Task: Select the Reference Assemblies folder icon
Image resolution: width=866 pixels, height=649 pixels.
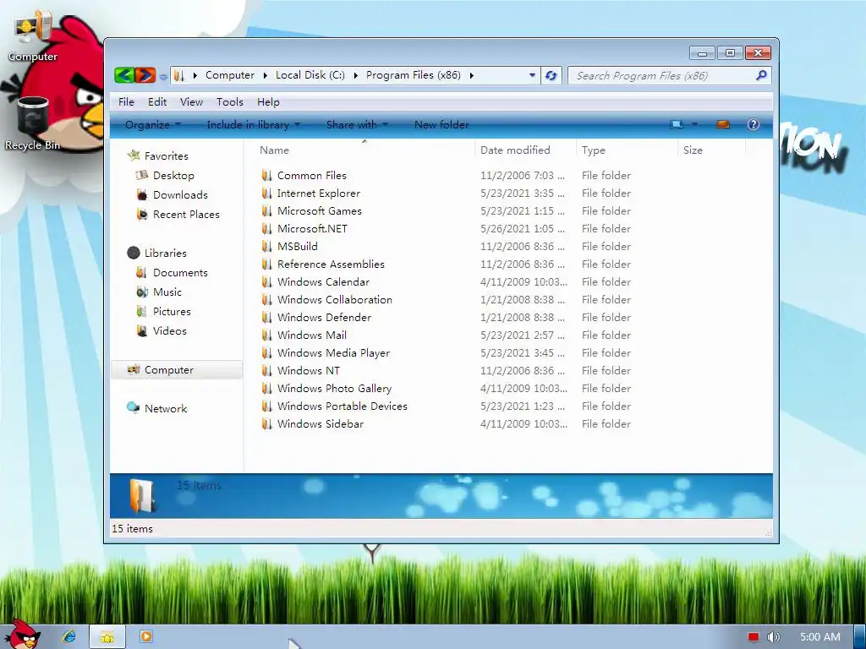Action: click(266, 265)
